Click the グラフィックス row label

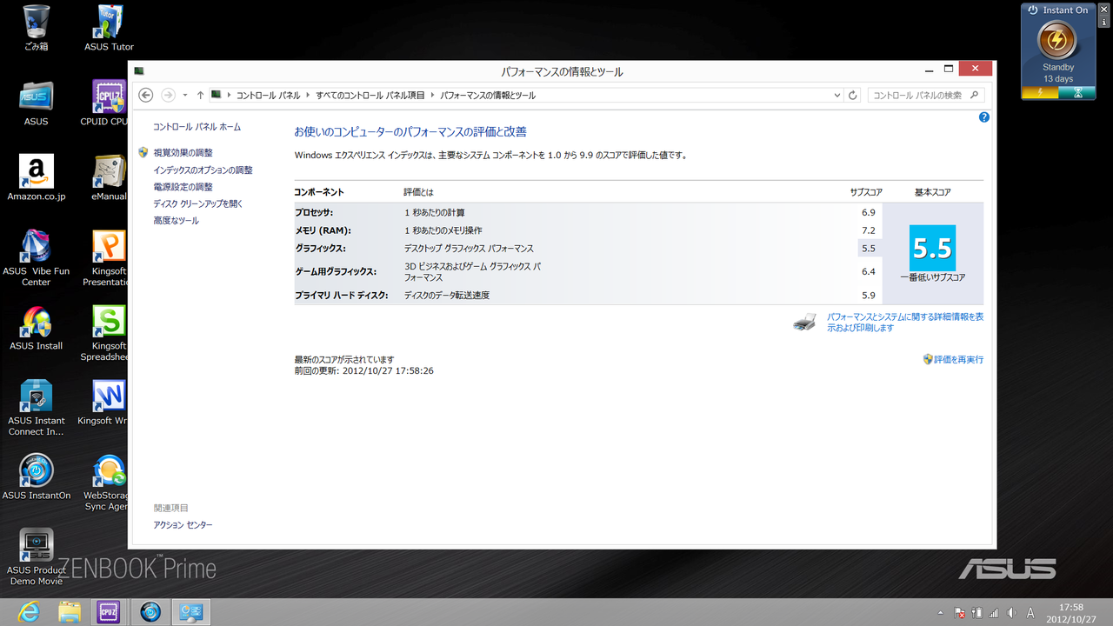320,249
